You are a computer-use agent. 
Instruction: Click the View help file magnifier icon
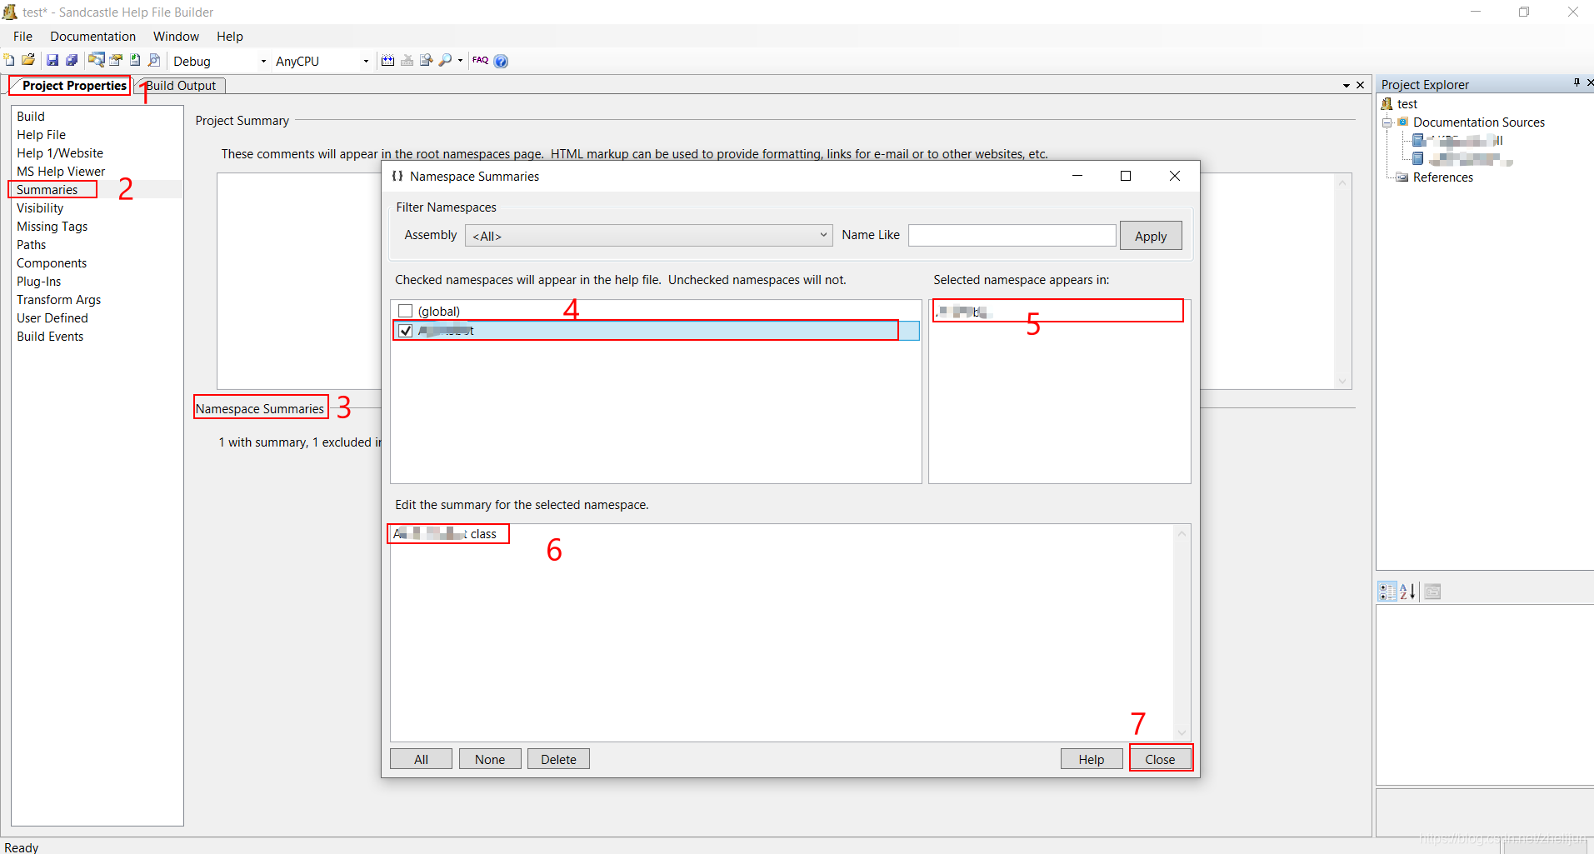[x=446, y=60]
